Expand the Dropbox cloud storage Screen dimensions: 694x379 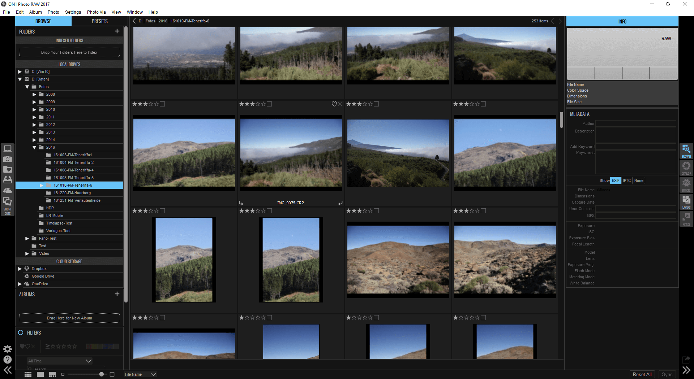20,269
